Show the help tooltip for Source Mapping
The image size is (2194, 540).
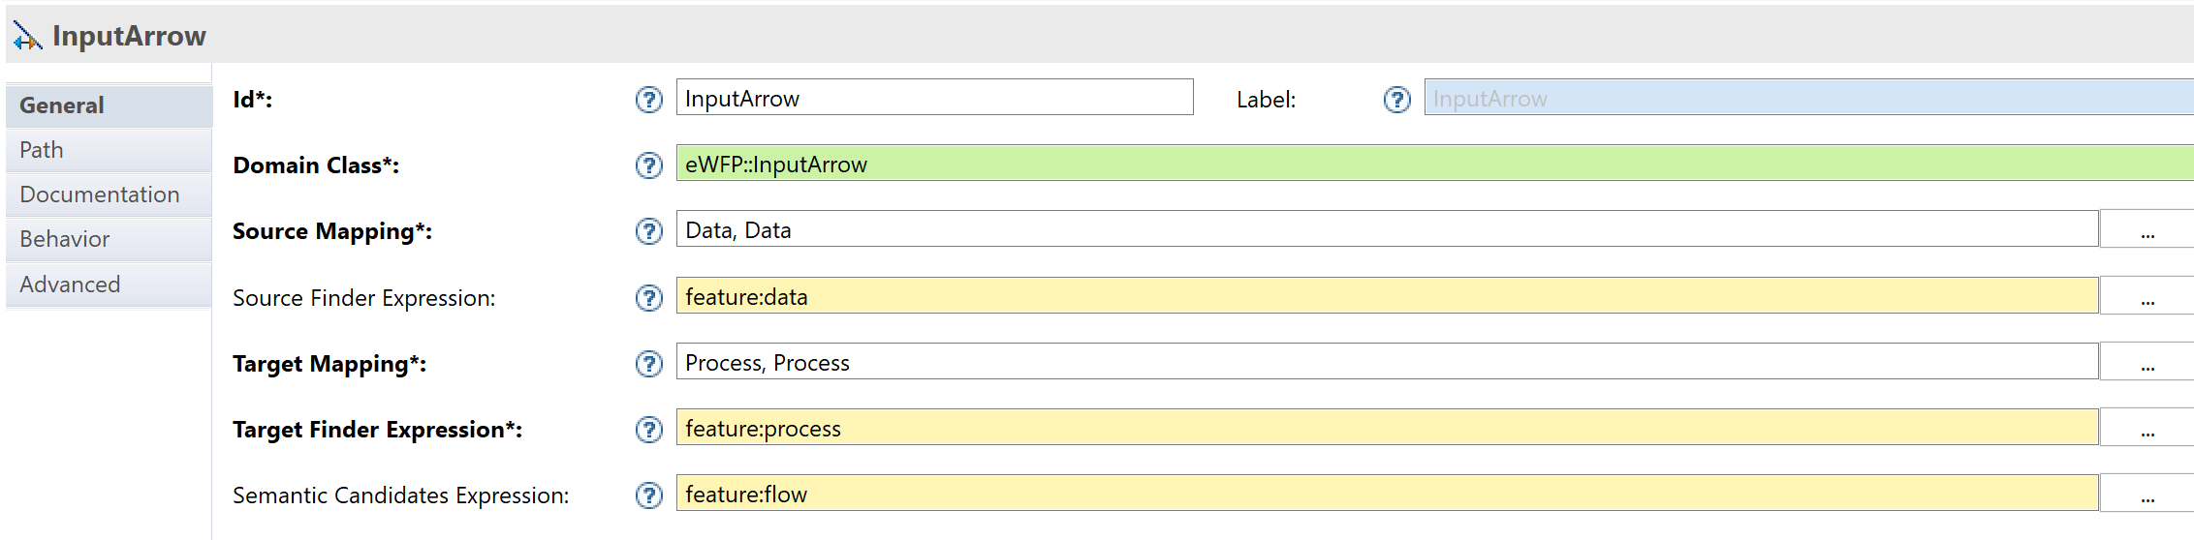(649, 231)
